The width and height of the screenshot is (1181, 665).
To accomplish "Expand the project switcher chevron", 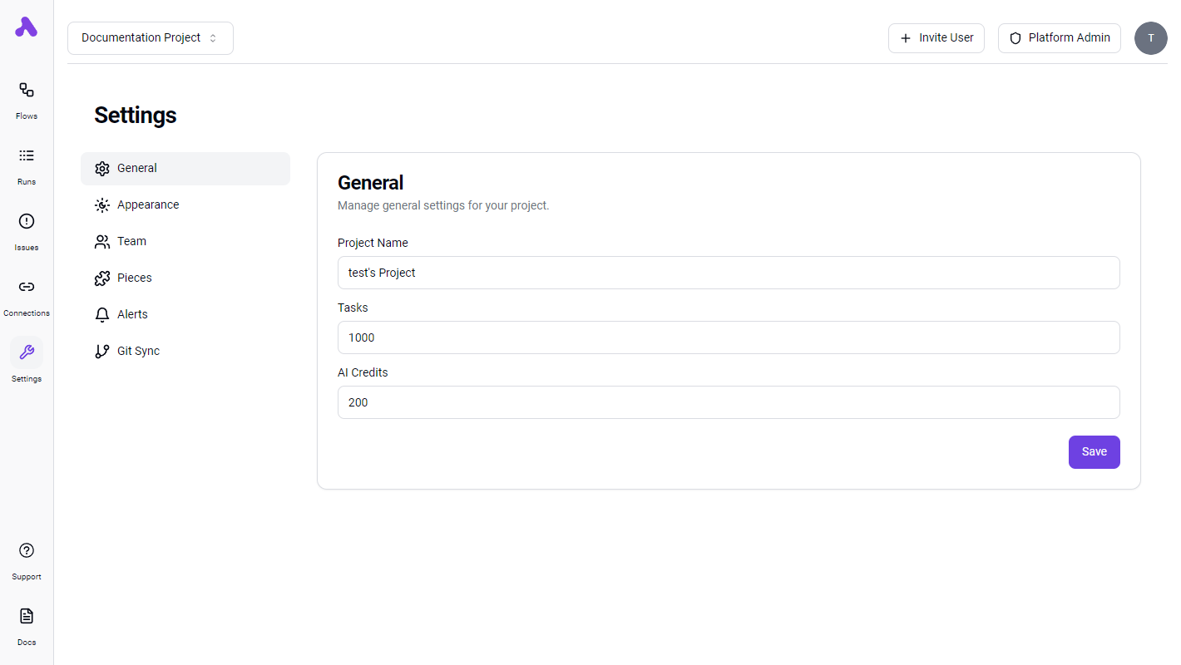I will point(213,37).
